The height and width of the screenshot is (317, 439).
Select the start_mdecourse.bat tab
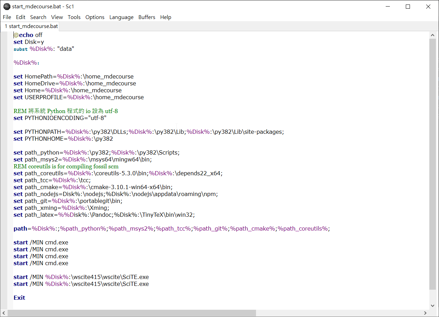pos(31,26)
